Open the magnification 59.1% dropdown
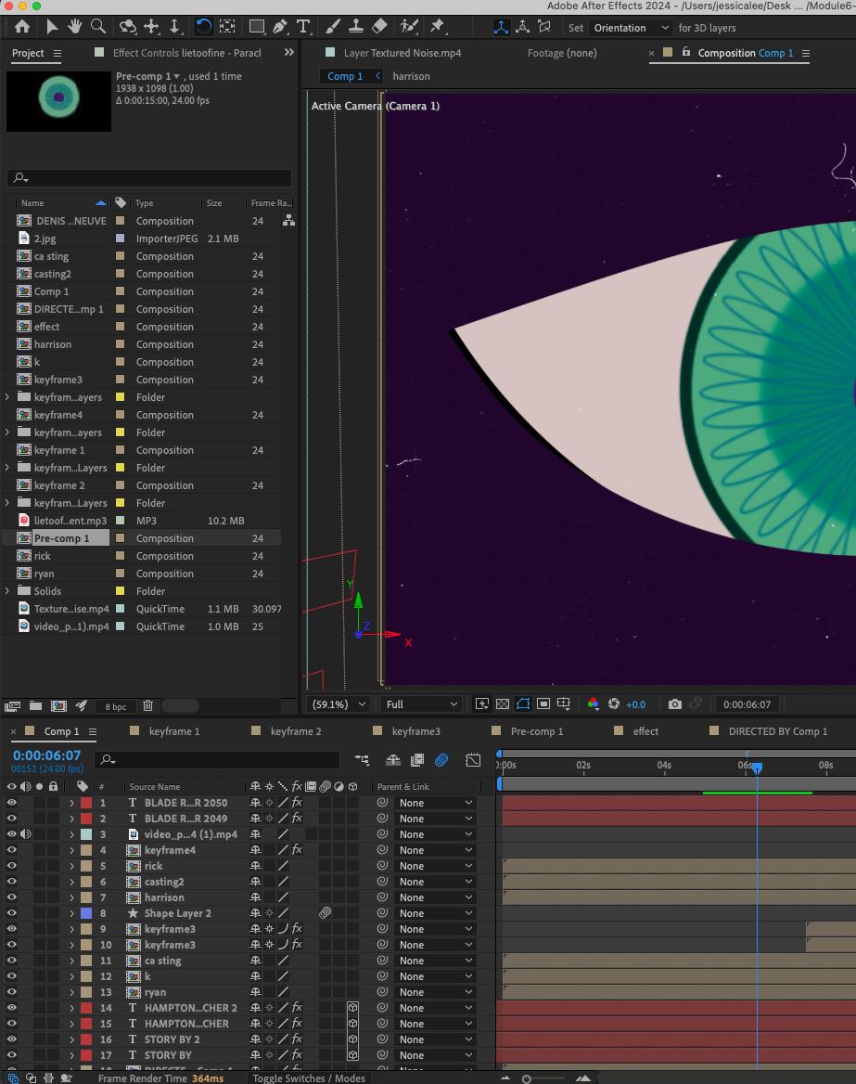 click(x=339, y=703)
